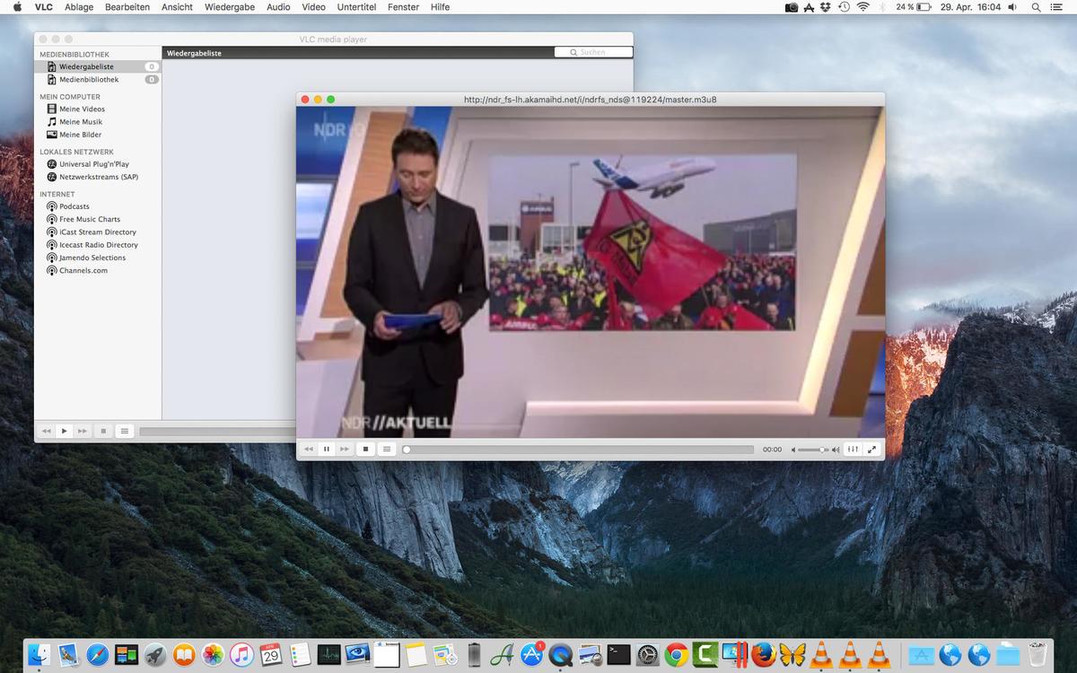Screen dimensions: 1077x673
Task: Open Safari from the Dock
Action: 97,655
